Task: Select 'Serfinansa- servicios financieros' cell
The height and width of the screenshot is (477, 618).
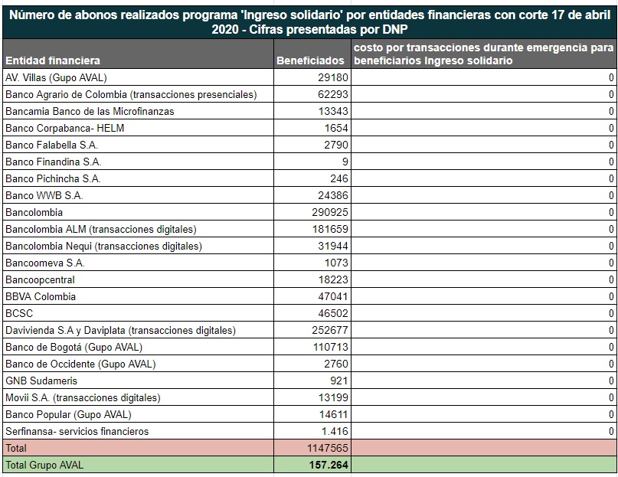Action: click(138, 431)
